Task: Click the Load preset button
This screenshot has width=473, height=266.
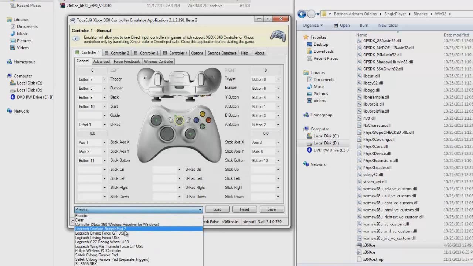Action: 217,209
